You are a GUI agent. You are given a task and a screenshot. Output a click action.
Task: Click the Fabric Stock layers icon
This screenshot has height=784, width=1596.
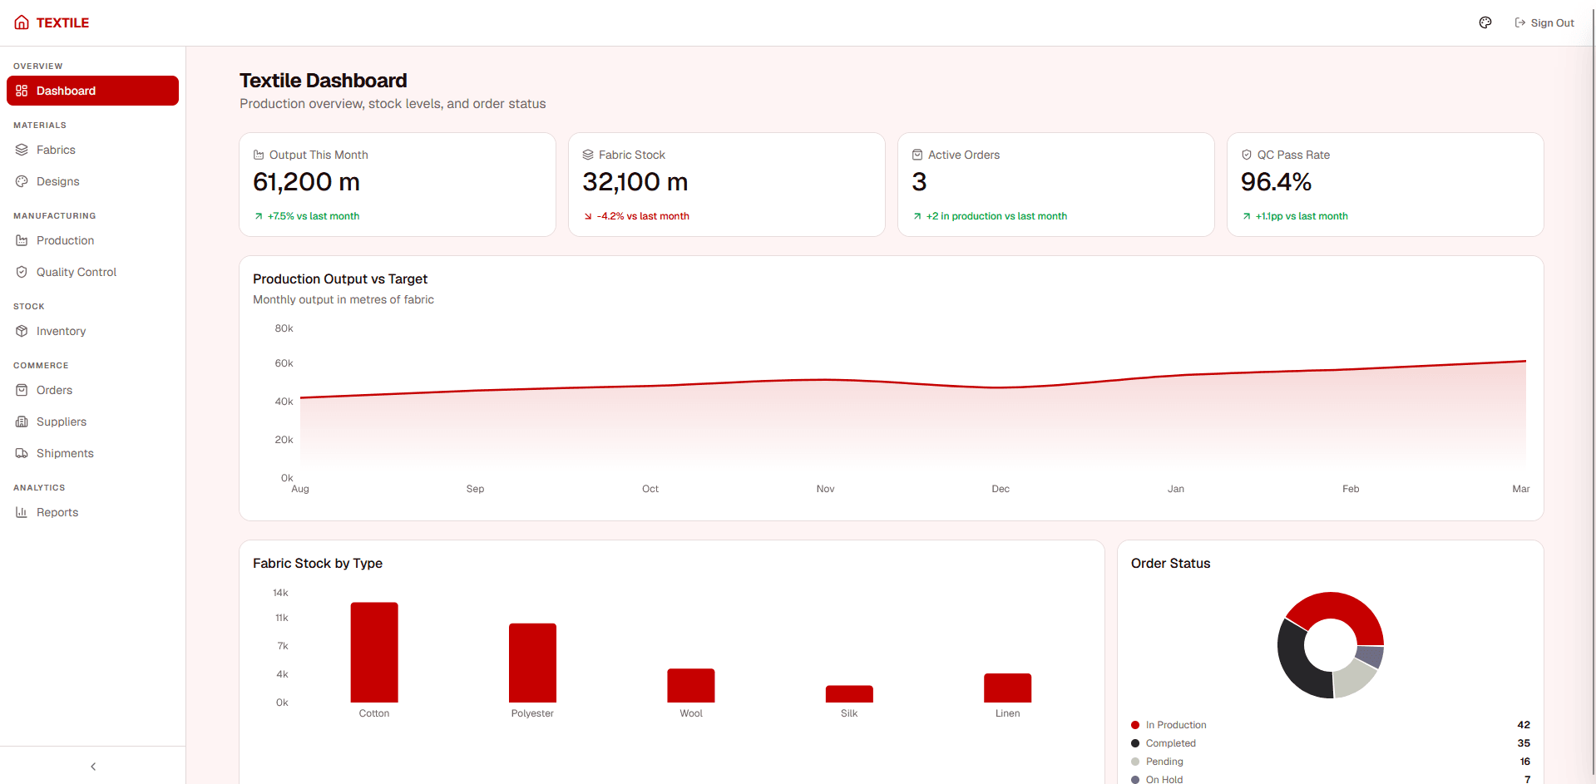pyautogui.click(x=588, y=155)
